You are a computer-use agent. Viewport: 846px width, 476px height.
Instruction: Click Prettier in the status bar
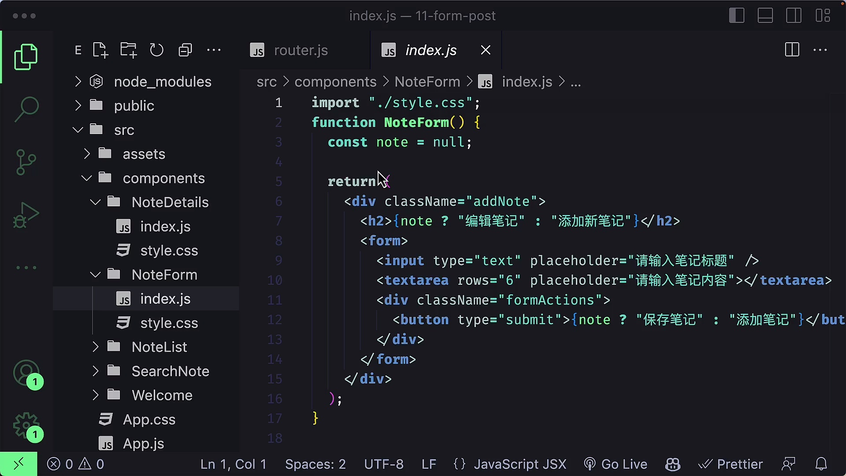(731, 464)
